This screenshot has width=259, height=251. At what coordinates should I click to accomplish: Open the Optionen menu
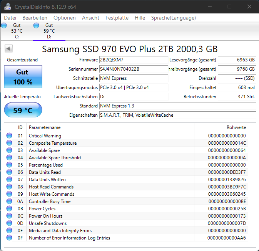65,18
